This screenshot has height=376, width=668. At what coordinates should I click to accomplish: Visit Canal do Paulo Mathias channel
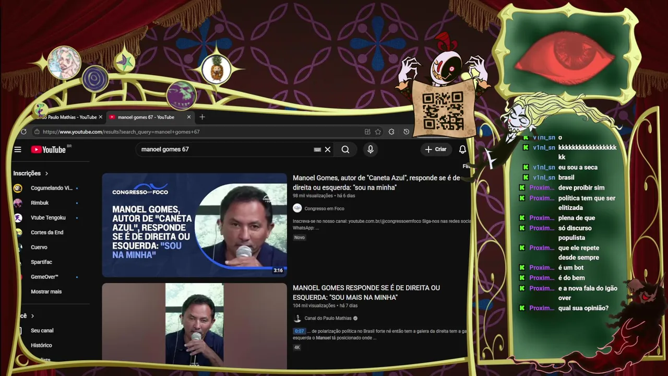(x=328, y=318)
